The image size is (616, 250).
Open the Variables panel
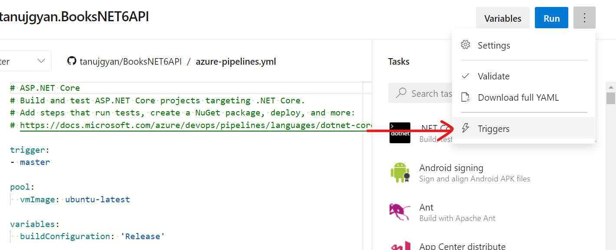pos(503,18)
